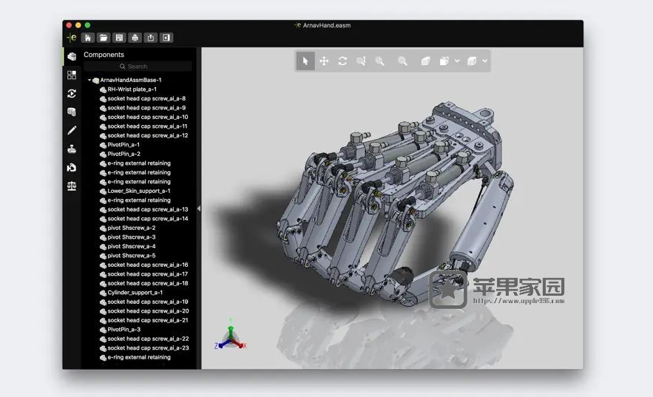The height and width of the screenshot is (397, 653).
Task: Select socket head cap screw_ai_a-17
Action: pyautogui.click(x=148, y=274)
